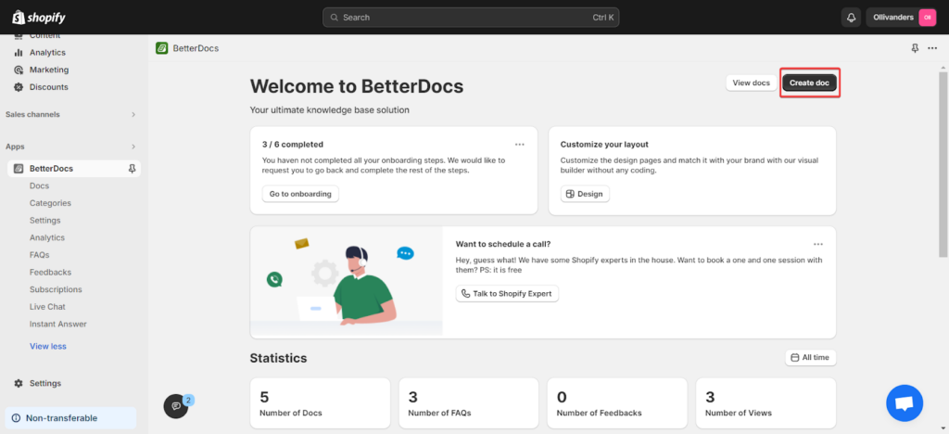949x434 pixels.
Task: Open the app header three-dot menu
Action: click(932, 48)
